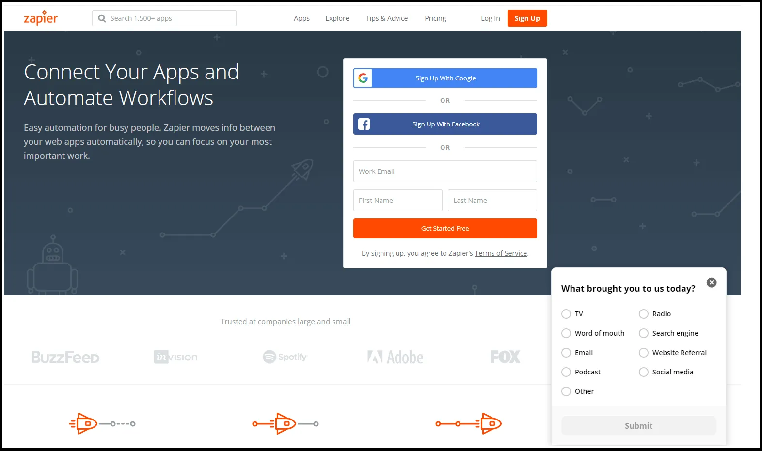
Task: Click the orange Sign Up button
Action: tap(527, 18)
